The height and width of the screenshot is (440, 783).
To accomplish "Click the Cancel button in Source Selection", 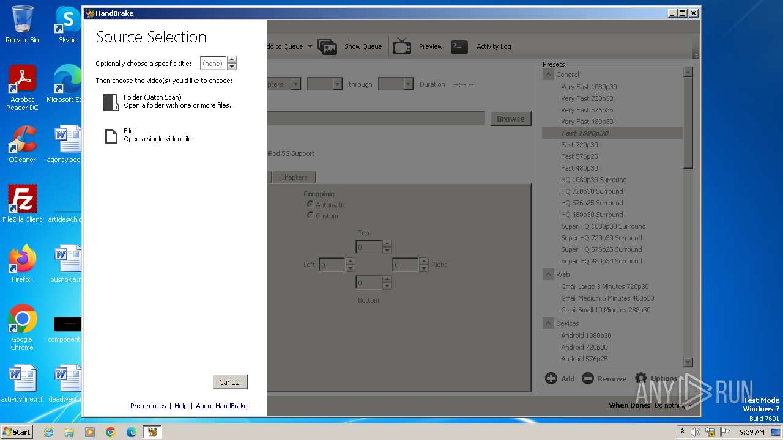I will [x=230, y=382].
